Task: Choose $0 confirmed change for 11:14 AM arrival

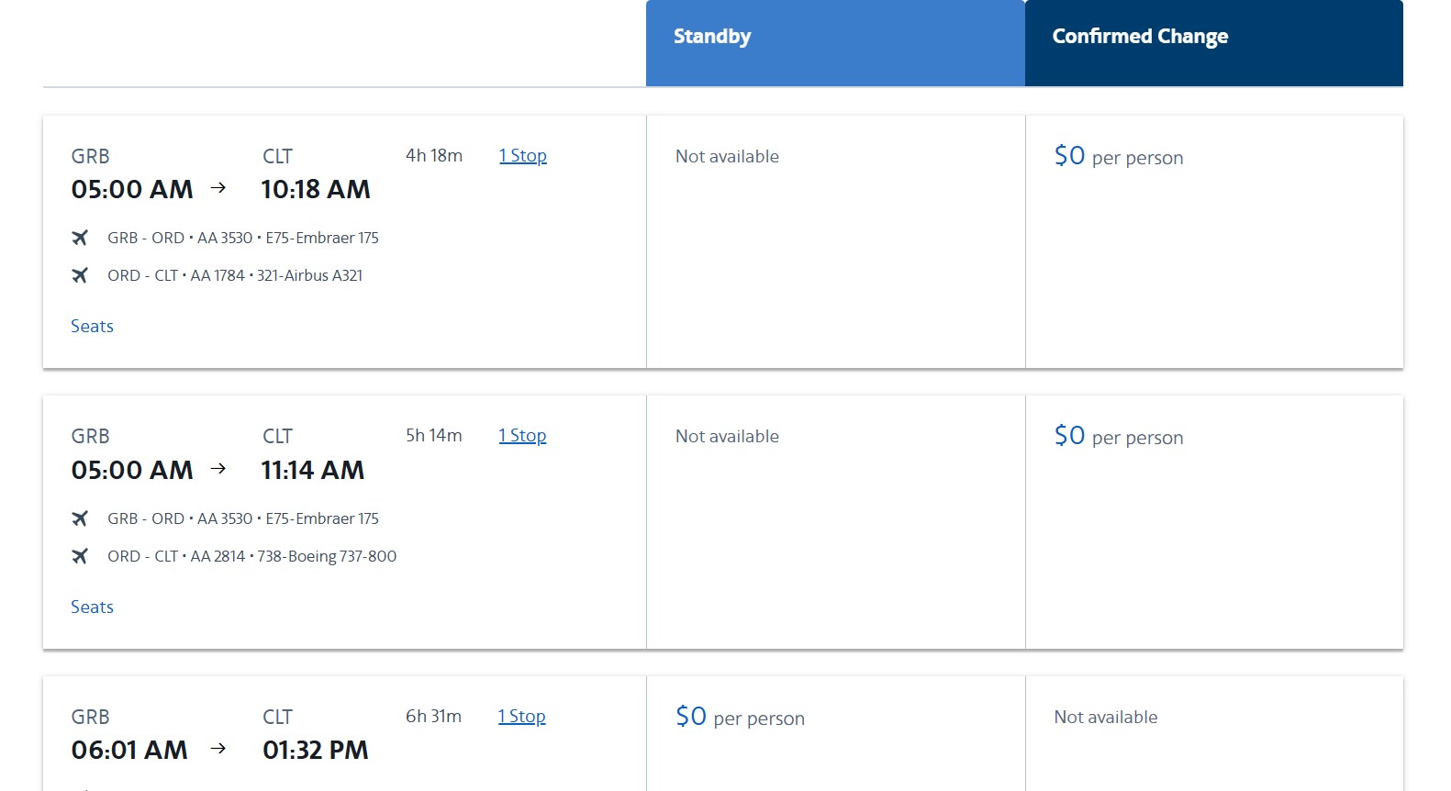Action: tap(1119, 436)
